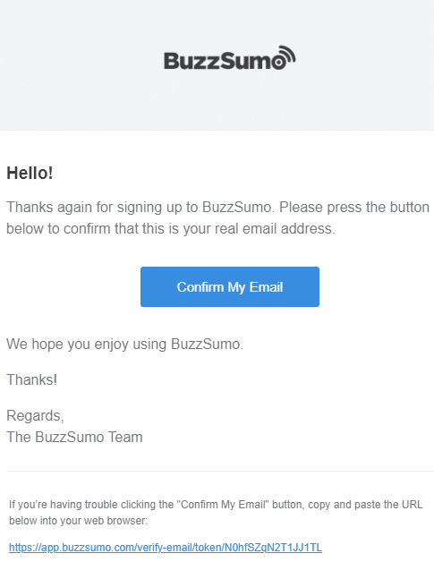The height and width of the screenshot is (562, 434).
Task: Click the Confirm My Email button
Action: coord(230,286)
